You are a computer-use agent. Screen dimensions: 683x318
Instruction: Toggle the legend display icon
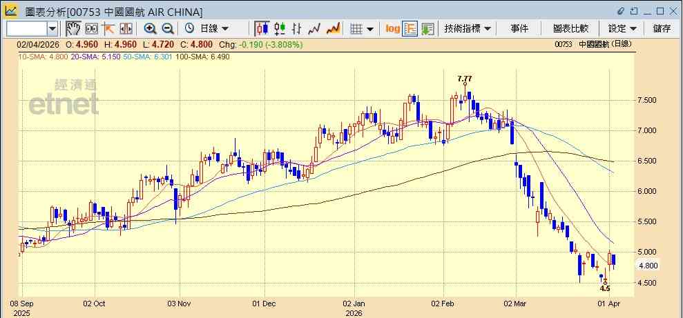[x=410, y=29]
